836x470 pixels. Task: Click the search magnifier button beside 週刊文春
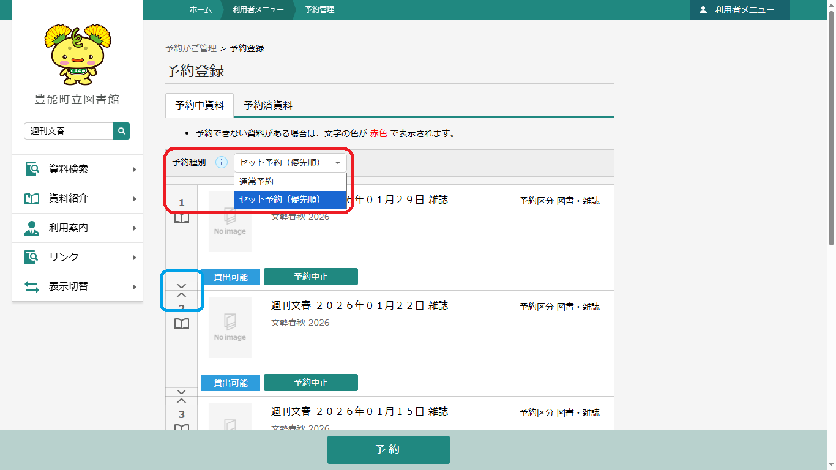pyautogui.click(x=122, y=131)
